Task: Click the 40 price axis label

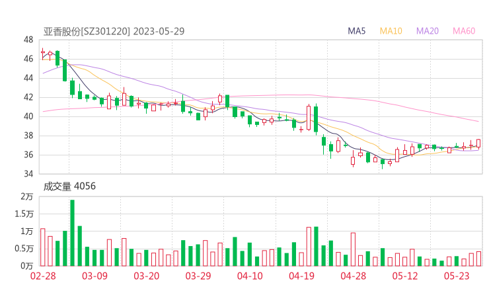Action: [28, 116]
